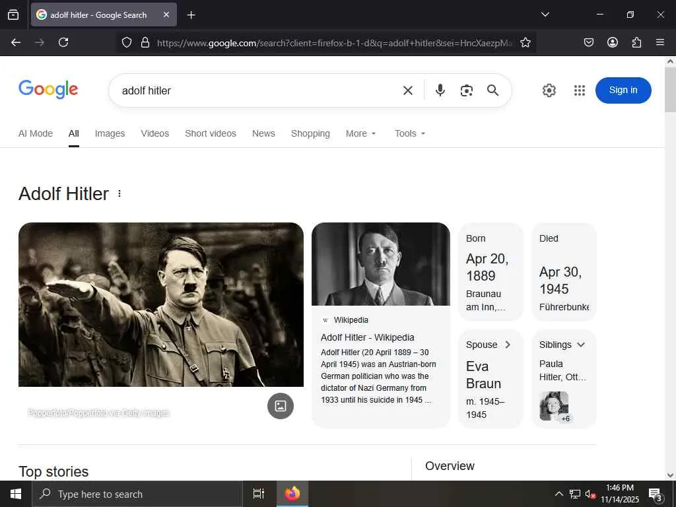676x507 pixels.
Task: Expand the More dropdown
Action: (361, 133)
